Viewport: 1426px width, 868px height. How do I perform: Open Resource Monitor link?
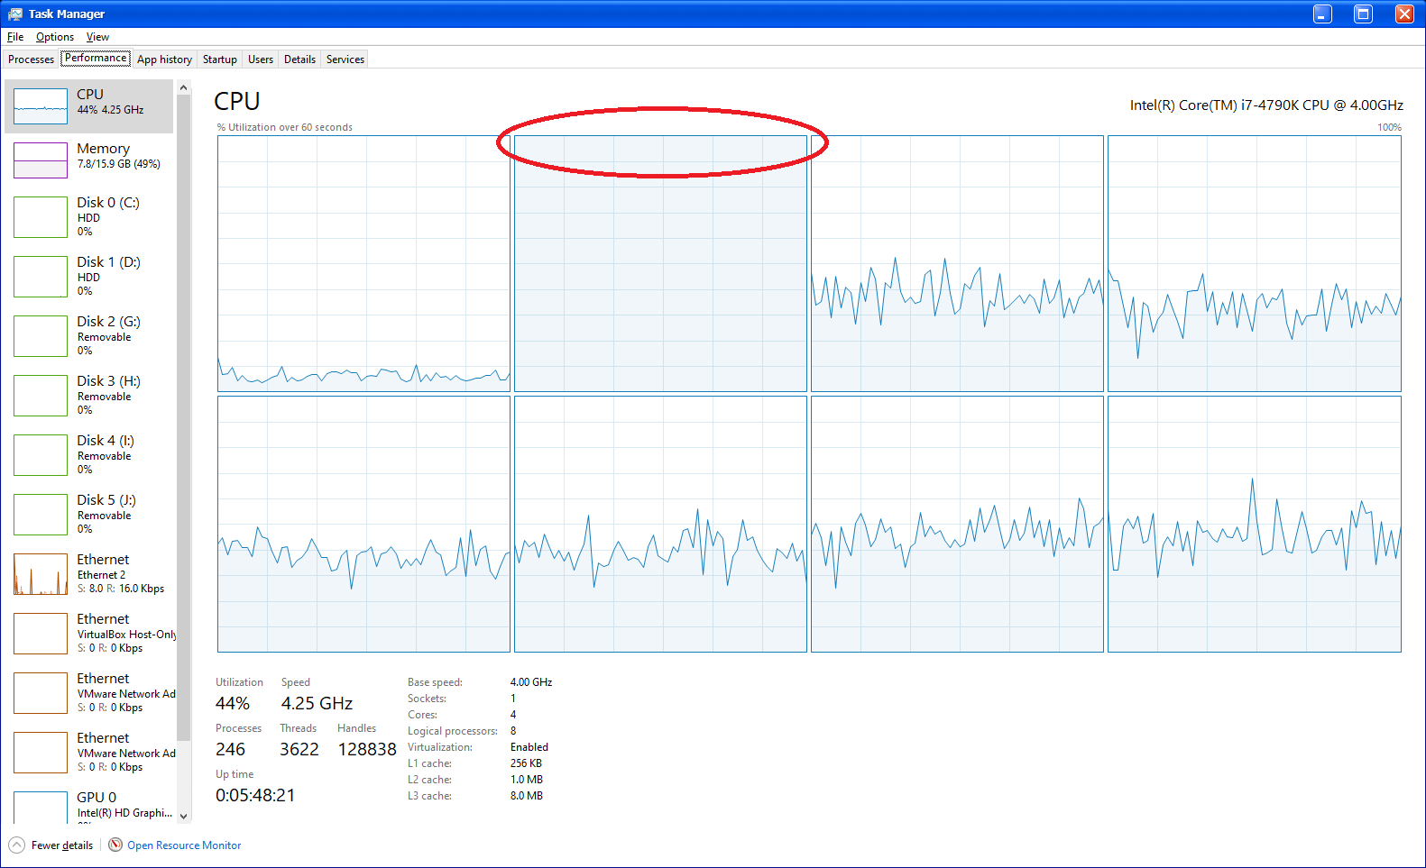point(184,845)
